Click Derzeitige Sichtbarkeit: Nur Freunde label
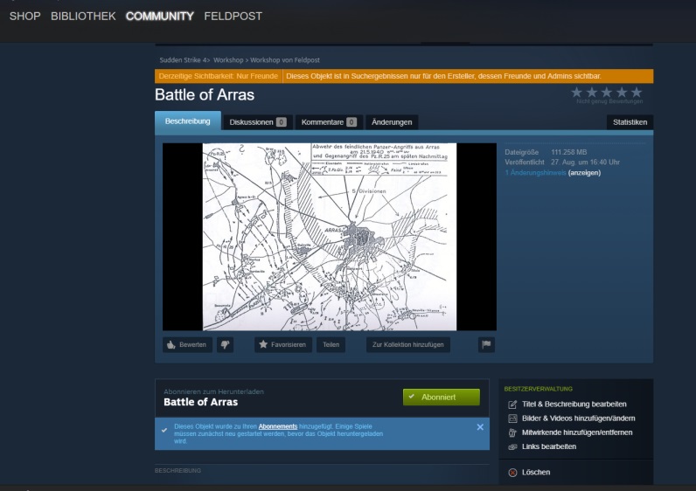The width and height of the screenshot is (696, 491). 219,76
